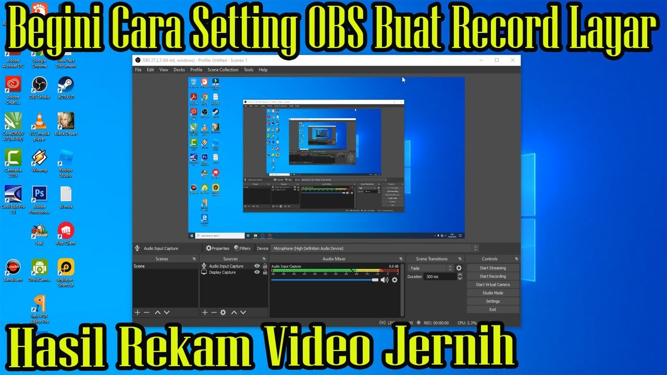This screenshot has height=375, width=667.
Task: Open the Fade transition dropdown
Action: [431, 268]
